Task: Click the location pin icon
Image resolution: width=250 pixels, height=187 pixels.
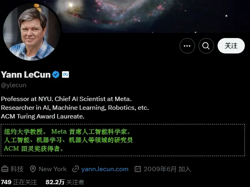Action: click(x=33, y=169)
